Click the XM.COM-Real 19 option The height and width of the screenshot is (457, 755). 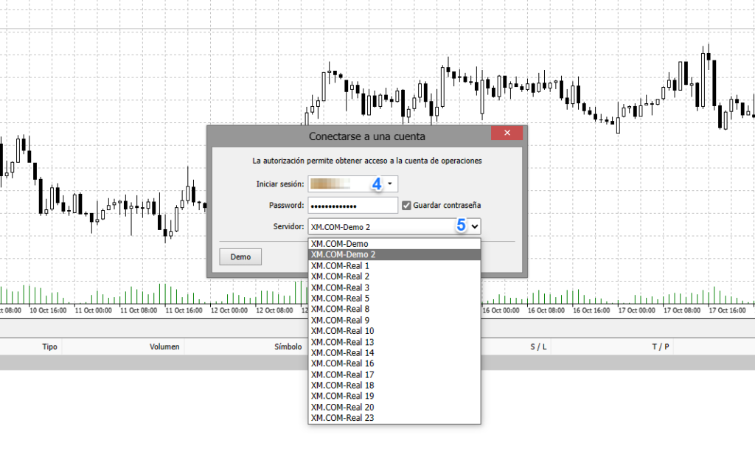pos(394,396)
